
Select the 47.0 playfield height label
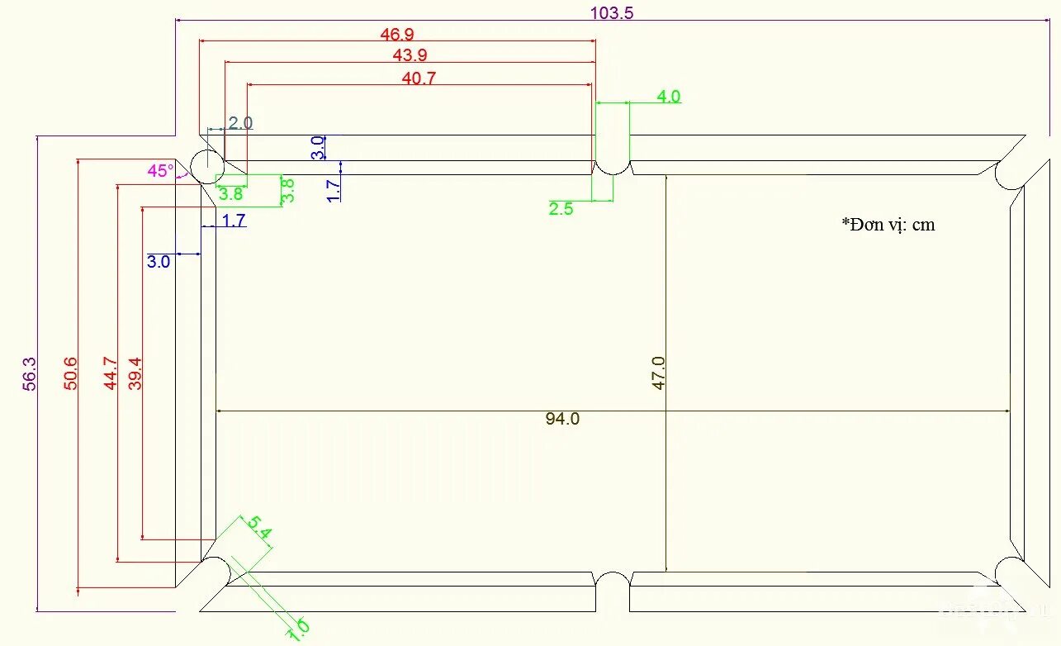pos(658,373)
